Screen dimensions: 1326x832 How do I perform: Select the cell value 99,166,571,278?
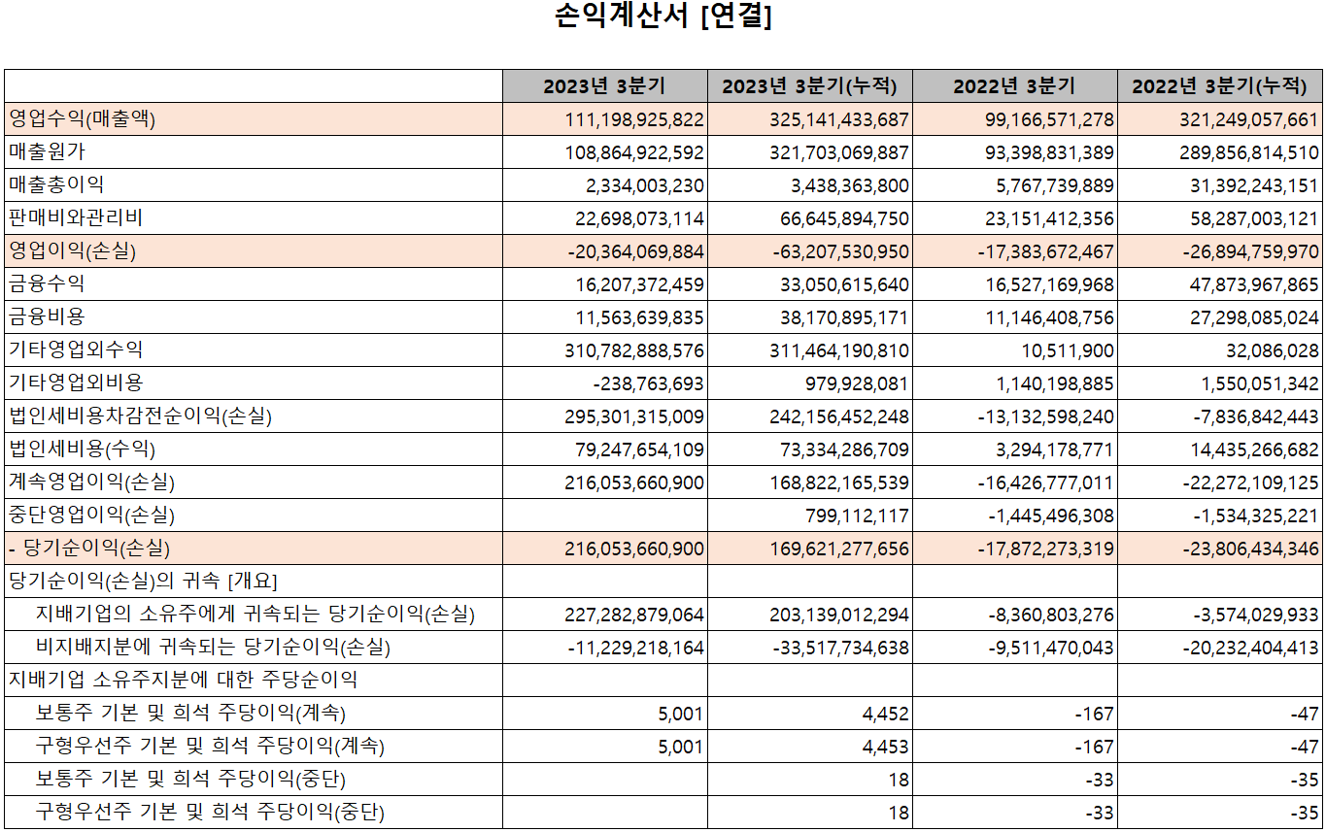tap(1051, 120)
